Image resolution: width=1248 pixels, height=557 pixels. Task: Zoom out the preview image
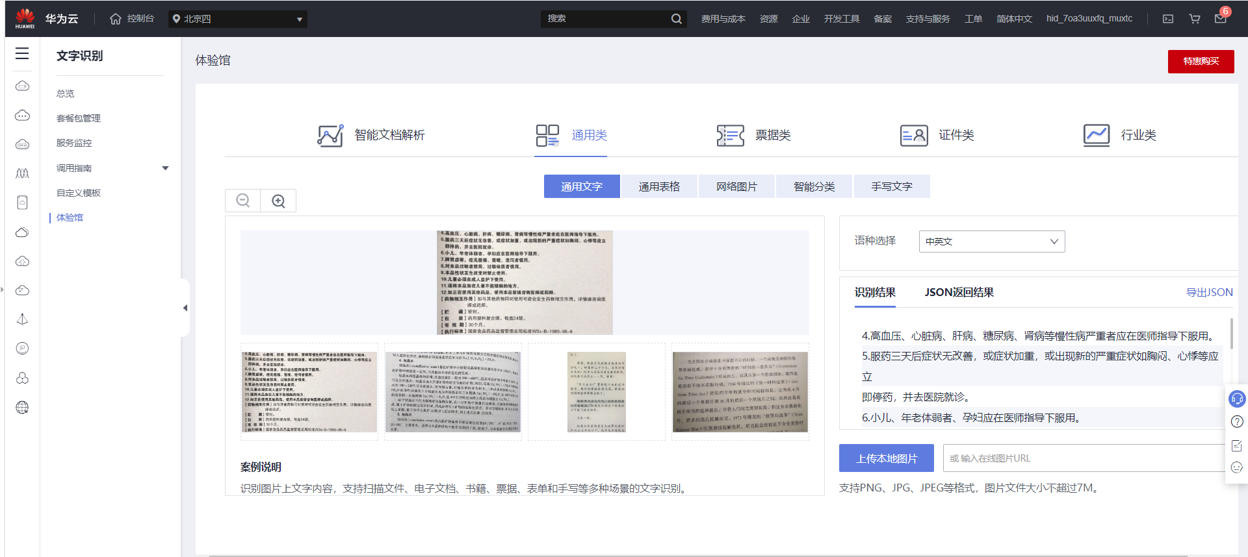(x=243, y=201)
